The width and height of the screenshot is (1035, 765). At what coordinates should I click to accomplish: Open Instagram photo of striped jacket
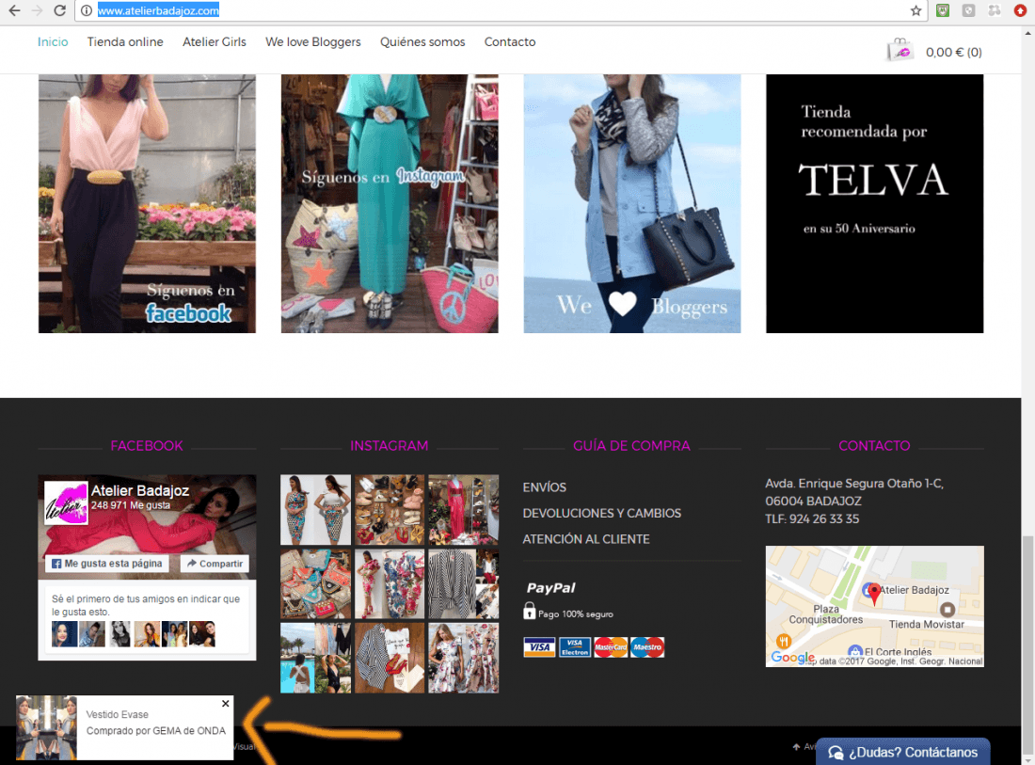(x=463, y=583)
